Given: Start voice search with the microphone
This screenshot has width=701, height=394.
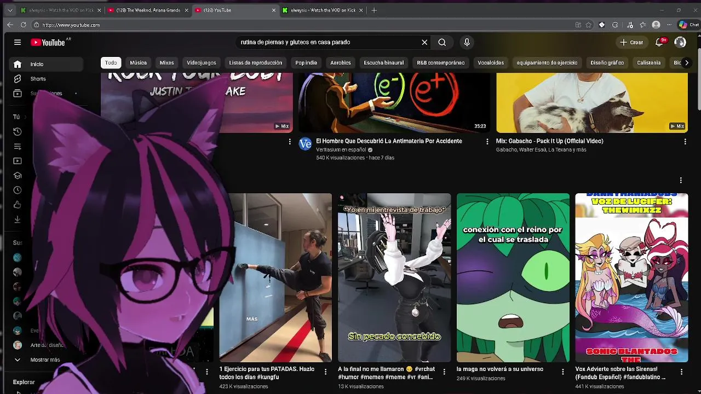Looking at the screenshot, I should [x=467, y=42].
